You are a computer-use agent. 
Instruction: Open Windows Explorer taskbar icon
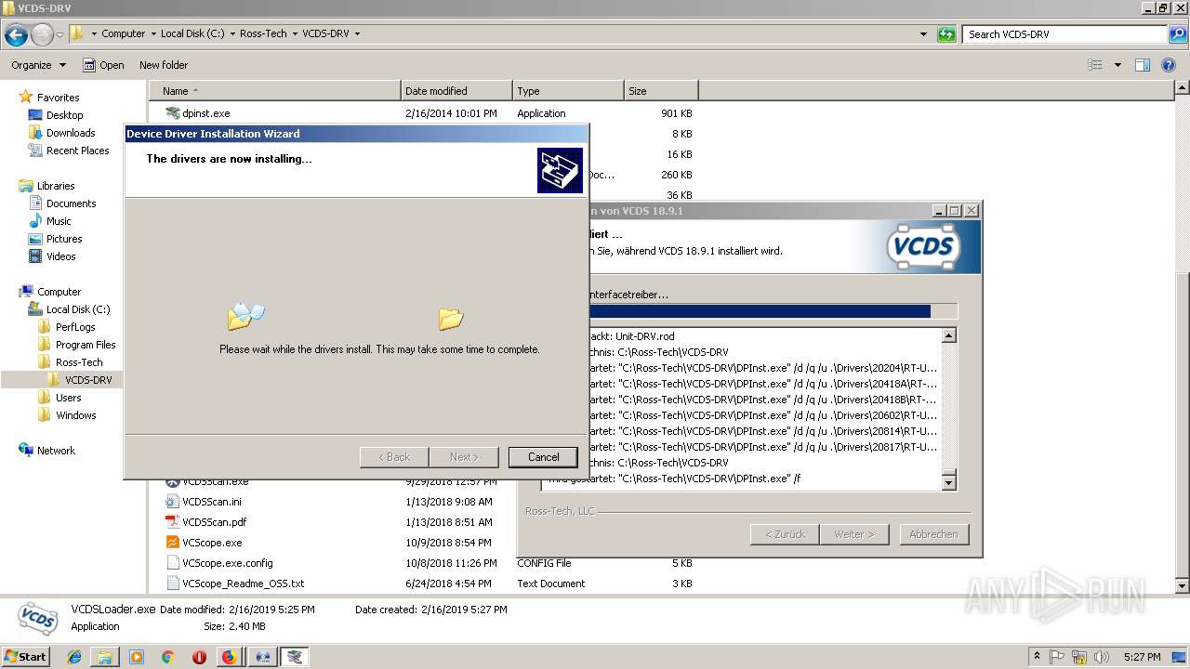click(105, 657)
